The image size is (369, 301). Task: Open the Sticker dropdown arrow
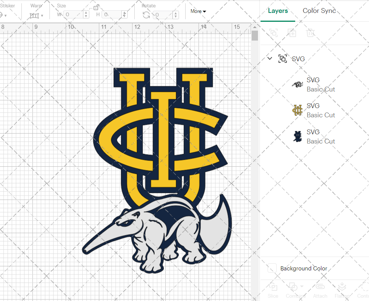6,16
